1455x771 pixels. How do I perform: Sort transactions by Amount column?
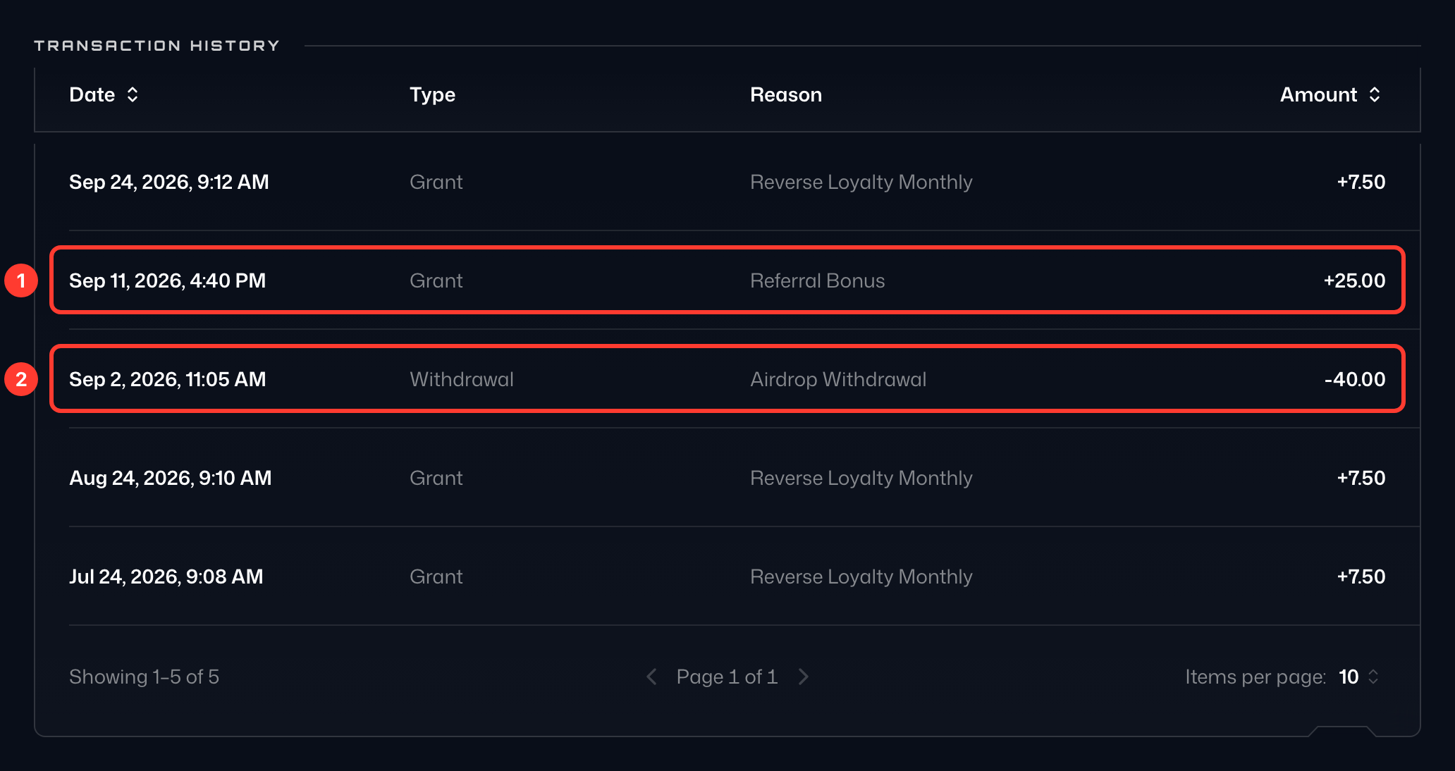tap(1330, 94)
